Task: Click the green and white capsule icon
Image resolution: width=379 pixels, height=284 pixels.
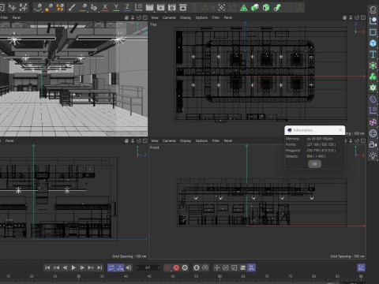Action: point(255,8)
